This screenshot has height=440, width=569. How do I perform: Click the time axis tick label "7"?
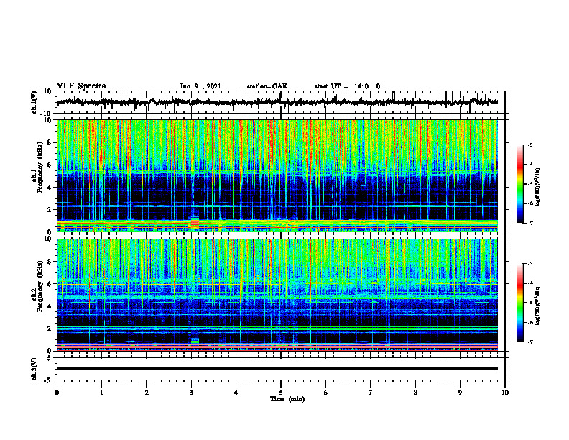pyautogui.click(x=371, y=393)
